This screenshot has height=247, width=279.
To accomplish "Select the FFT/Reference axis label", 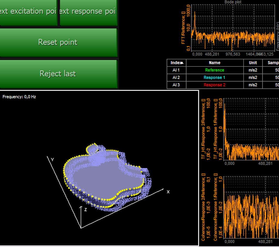I will (183, 28).
